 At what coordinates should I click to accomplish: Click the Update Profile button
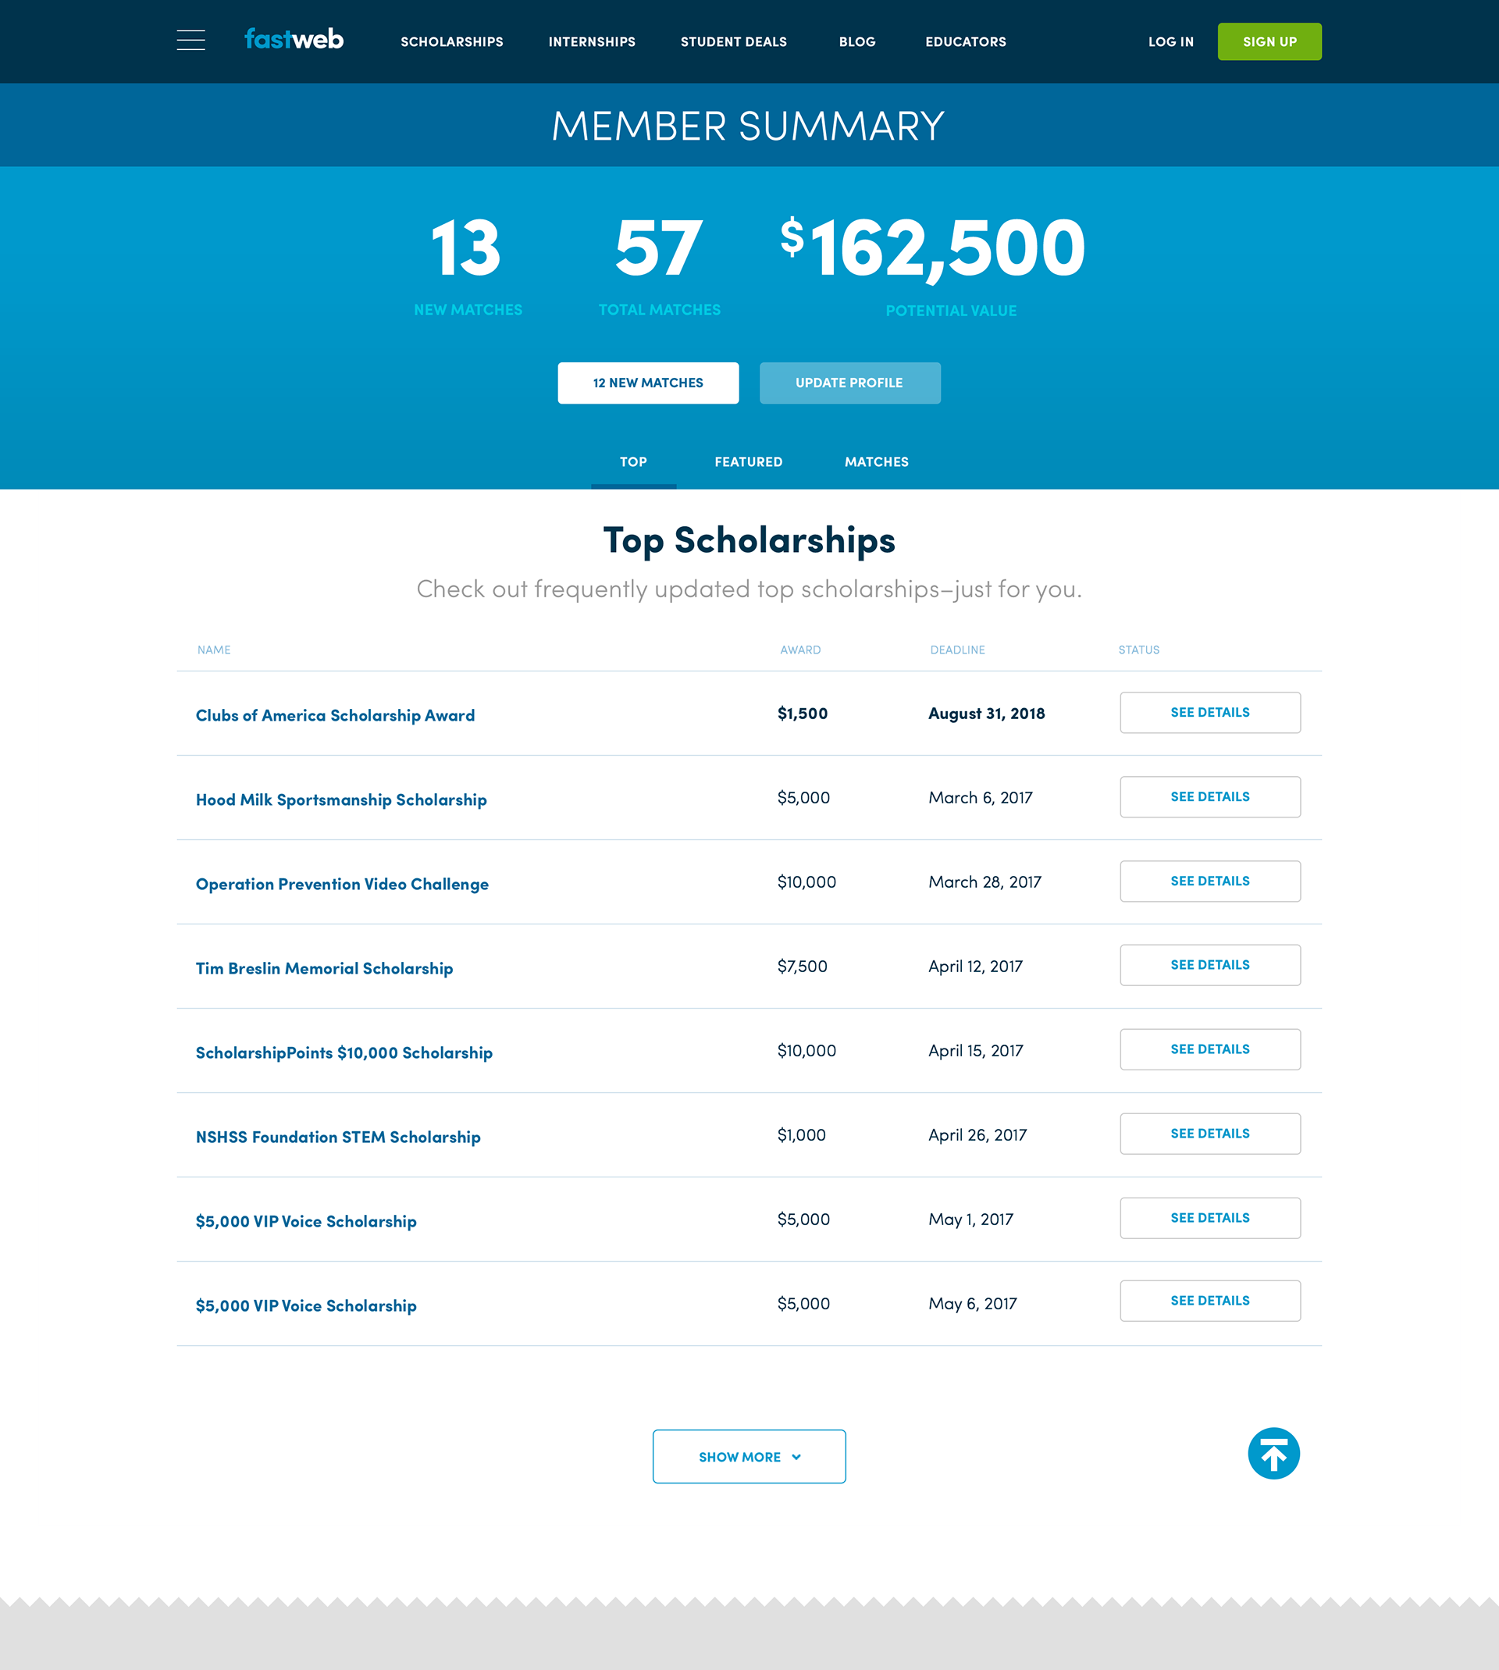(849, 383)
